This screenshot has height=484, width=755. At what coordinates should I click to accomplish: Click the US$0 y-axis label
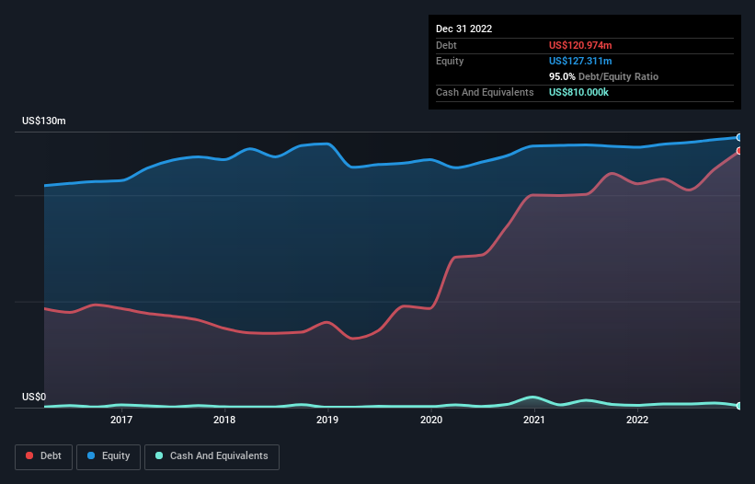coord(34,397)
